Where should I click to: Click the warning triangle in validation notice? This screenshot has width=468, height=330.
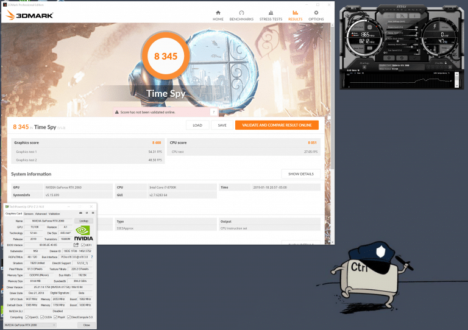pos(117,112)
